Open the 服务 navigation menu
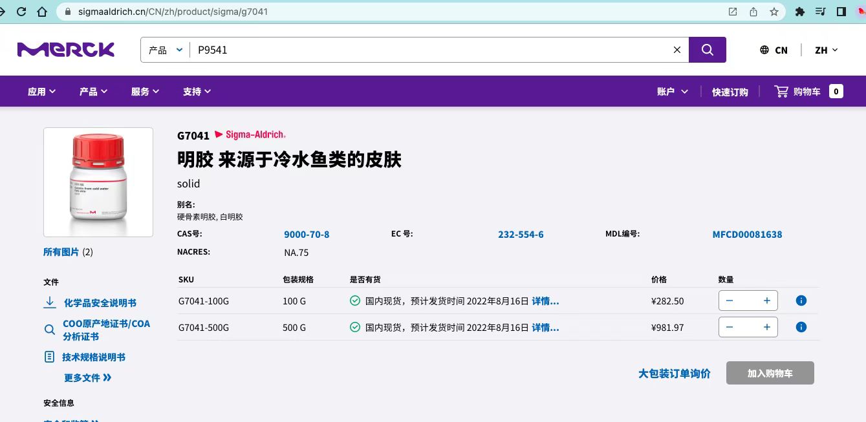Viewport: 866px width, 422px height. [145, 92]
